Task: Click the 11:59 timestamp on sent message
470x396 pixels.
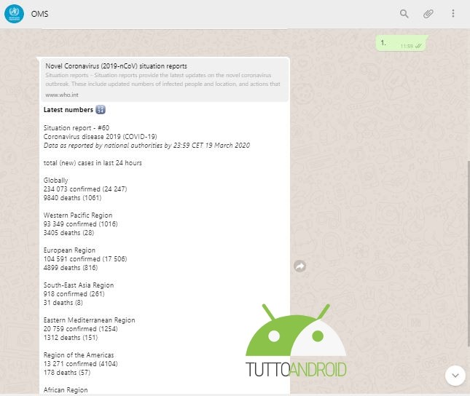Action: [x=407, y=46]
